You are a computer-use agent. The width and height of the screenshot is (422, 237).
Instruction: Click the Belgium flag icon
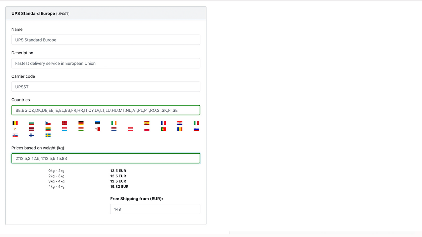pyautogui.click(x=15, y=123)
